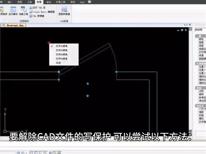
Task: Click the drawing area vertical scrollbar
Action: point(190,80)
